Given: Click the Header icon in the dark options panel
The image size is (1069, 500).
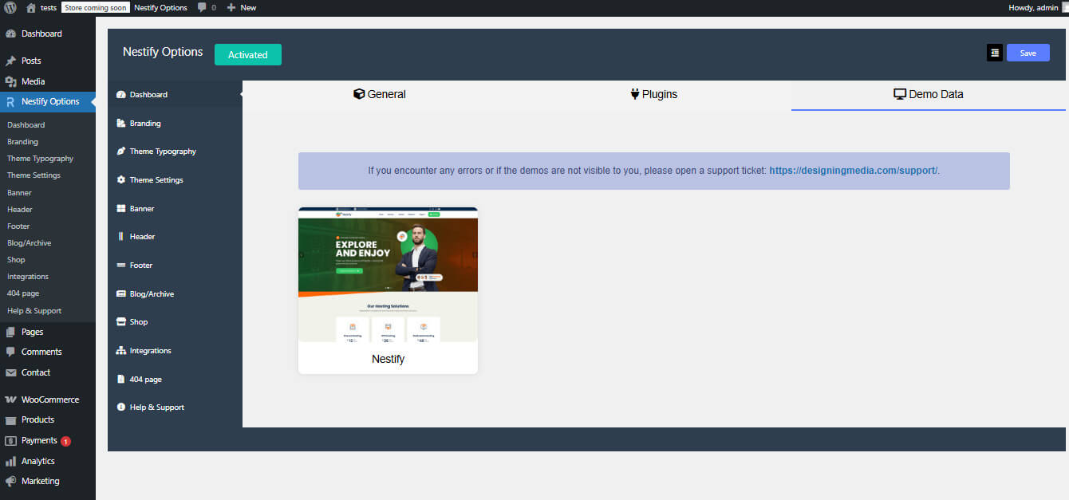Looking at the screenshot, I should 121,237.
